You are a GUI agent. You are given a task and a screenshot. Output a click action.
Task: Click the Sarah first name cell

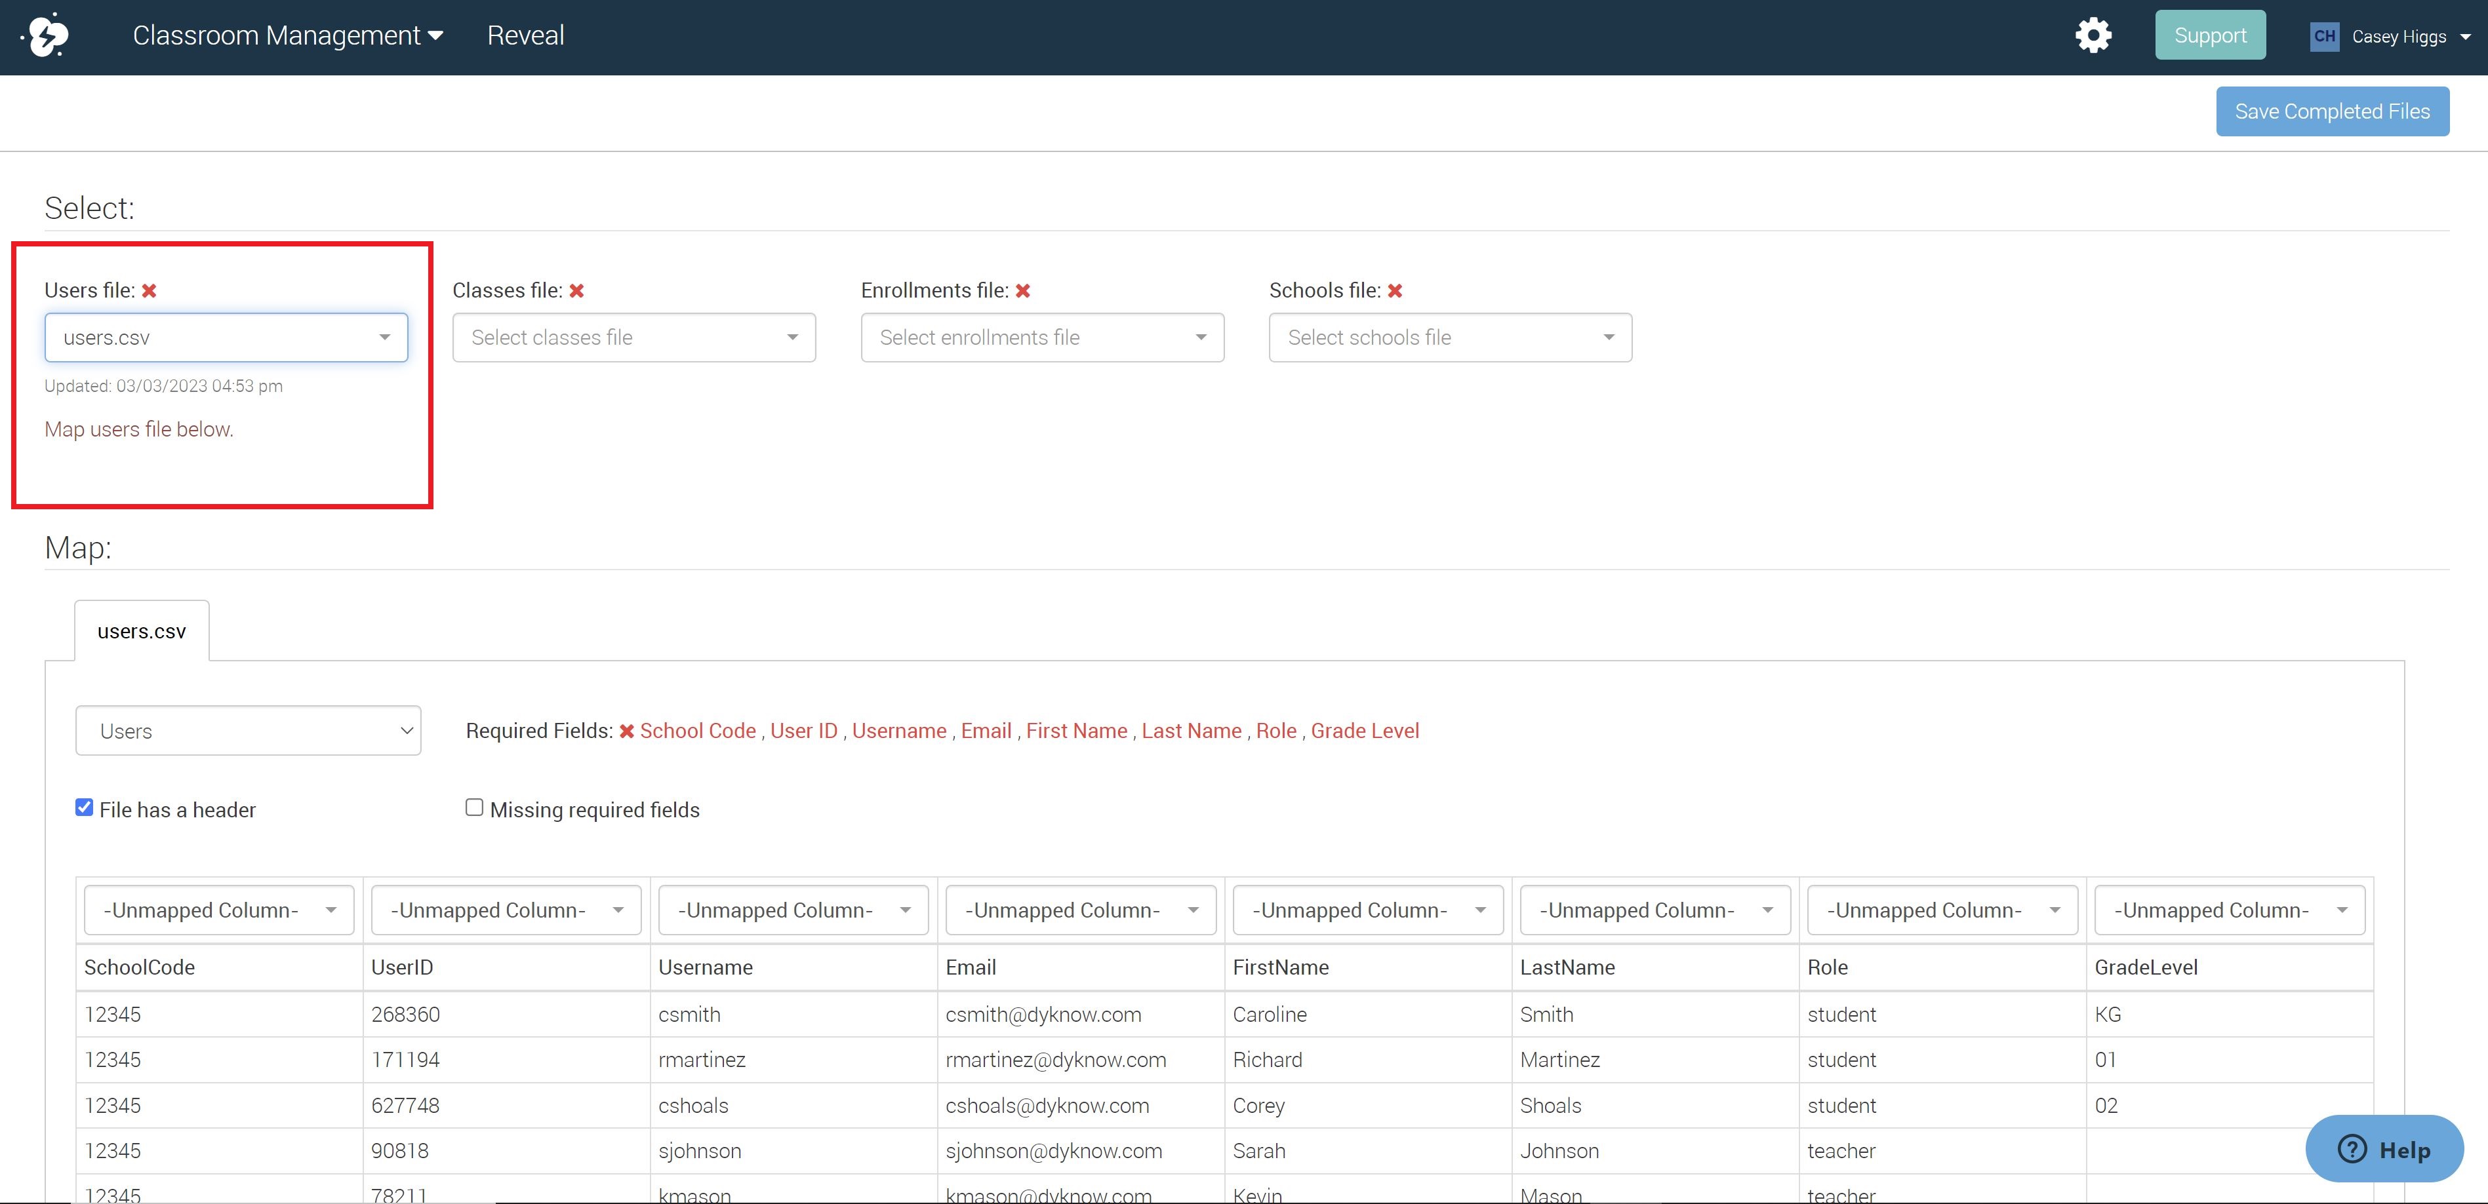tap(1368, 1151)
